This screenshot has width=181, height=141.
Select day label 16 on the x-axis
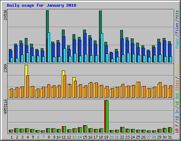90,137
